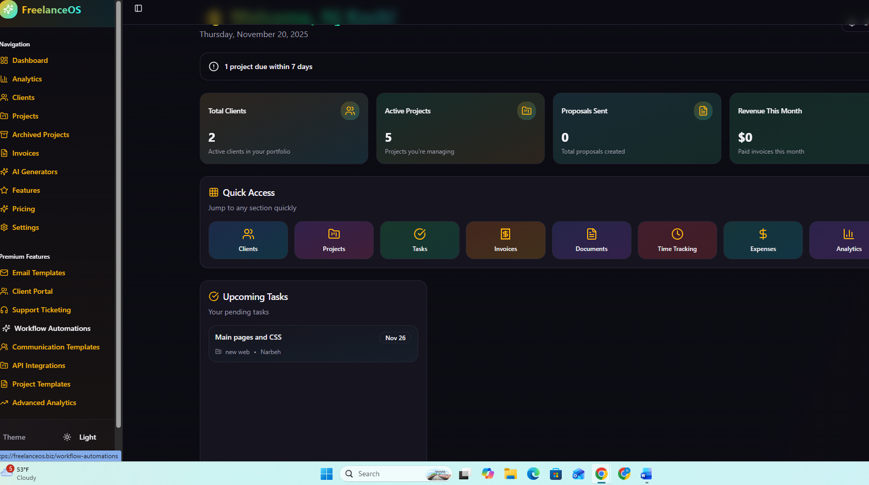
Task: Switch theme to Light mode
Action: click(80, 437)
